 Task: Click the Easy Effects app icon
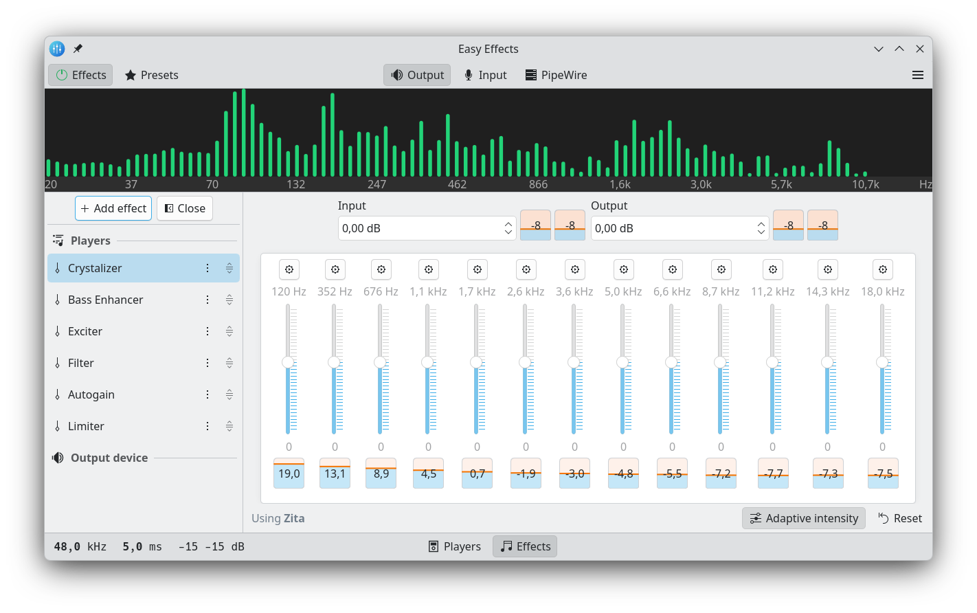tap(57, 49)
